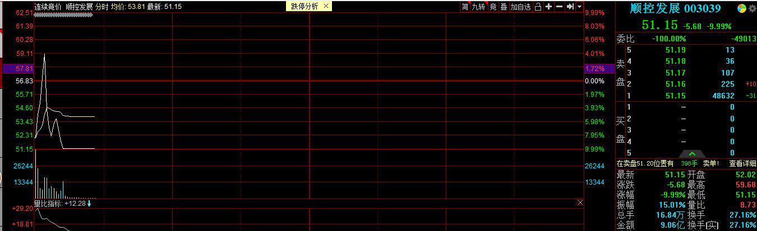
Task: Click 分时 label in chart header
Action: click(x=102, y=7)
